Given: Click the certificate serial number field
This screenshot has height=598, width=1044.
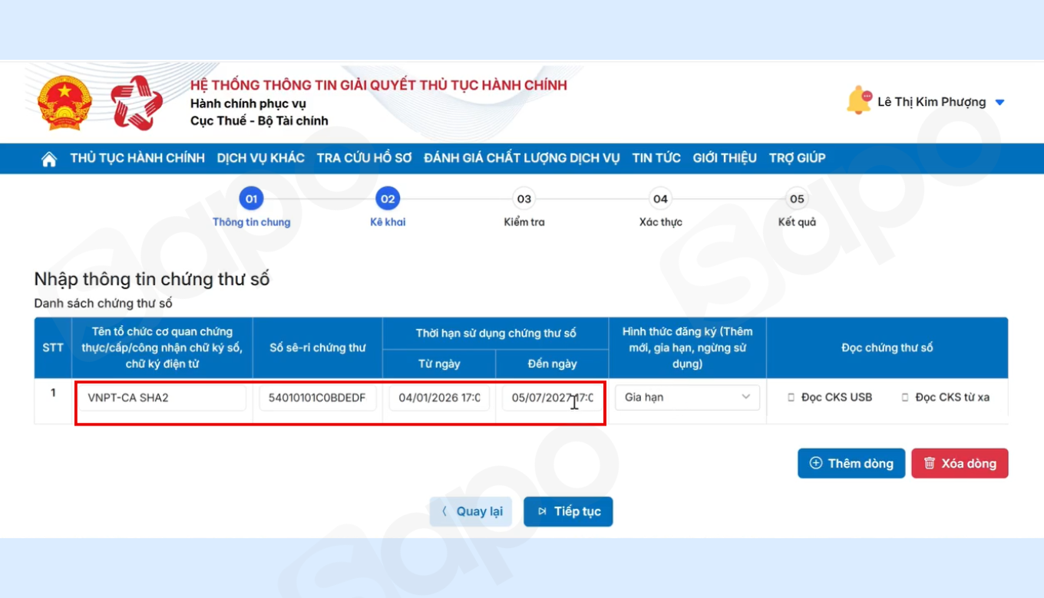Looking at the screenshot, I should coord(318,398).
